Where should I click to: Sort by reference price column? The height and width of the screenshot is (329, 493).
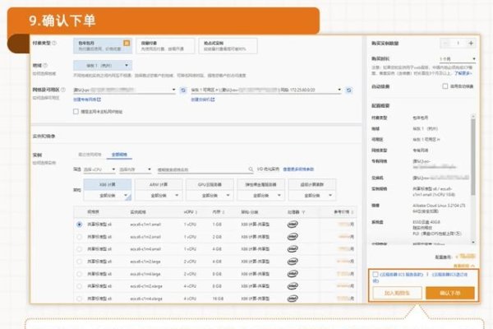tap(352, 212)
